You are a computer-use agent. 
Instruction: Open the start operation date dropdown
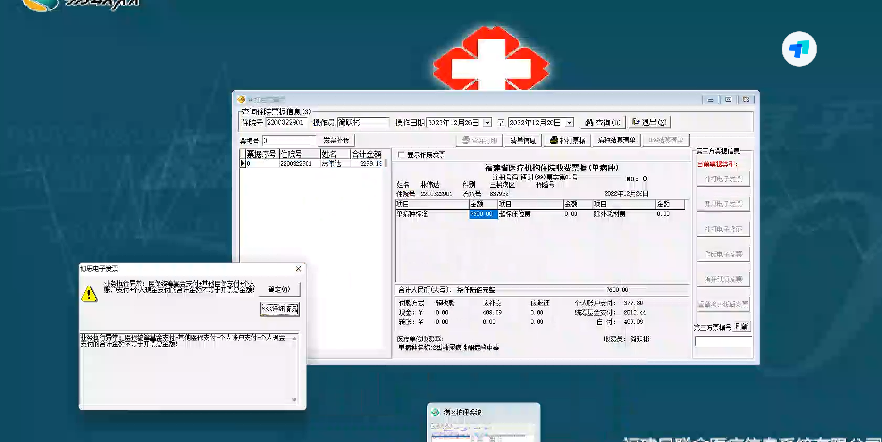(x=487, y=123)
